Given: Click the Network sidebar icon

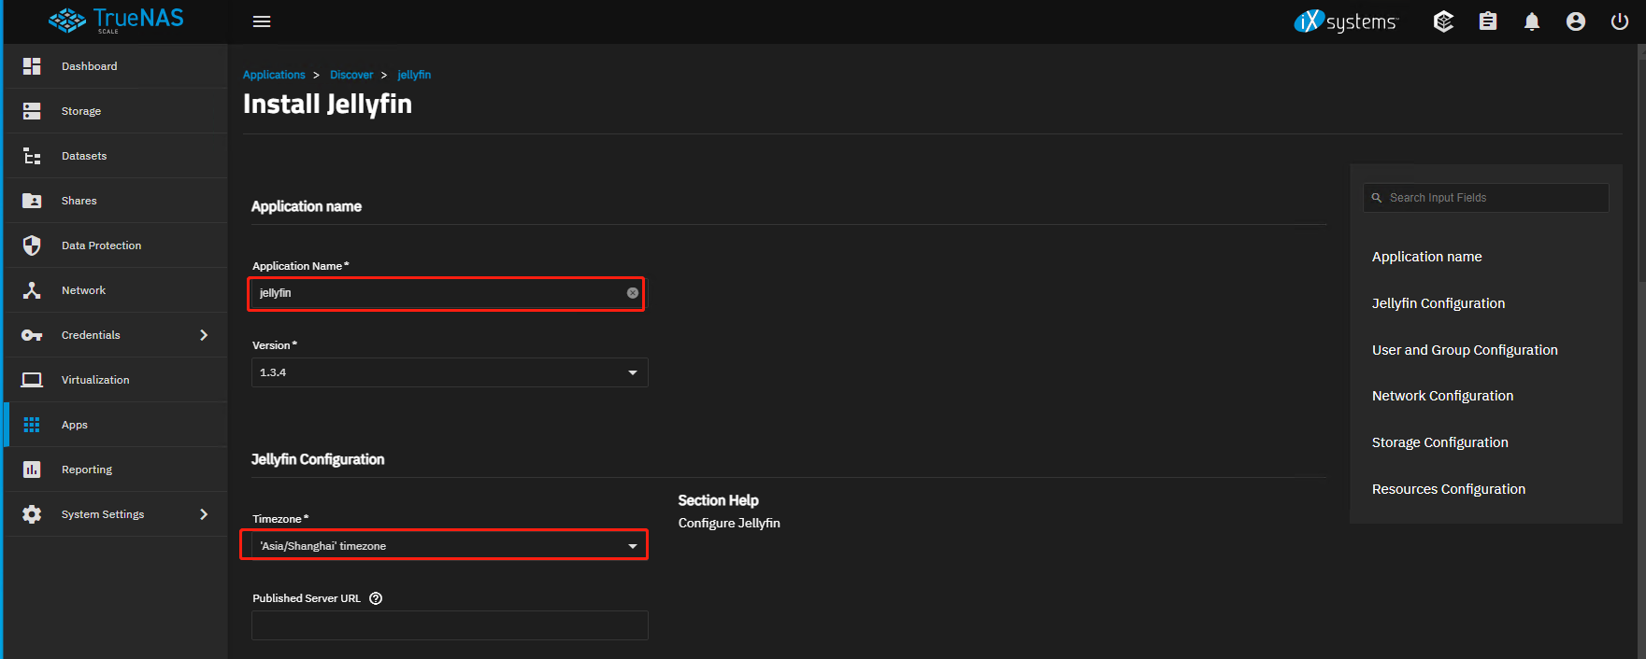Looking at the screenshot, I should pyautogui.click(x=32, y=290).
